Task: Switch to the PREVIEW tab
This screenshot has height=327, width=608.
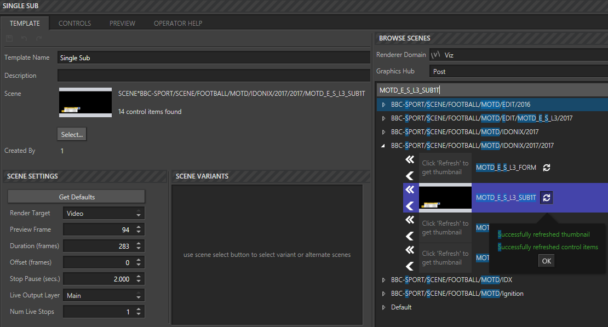Action: tap(122, 23)
